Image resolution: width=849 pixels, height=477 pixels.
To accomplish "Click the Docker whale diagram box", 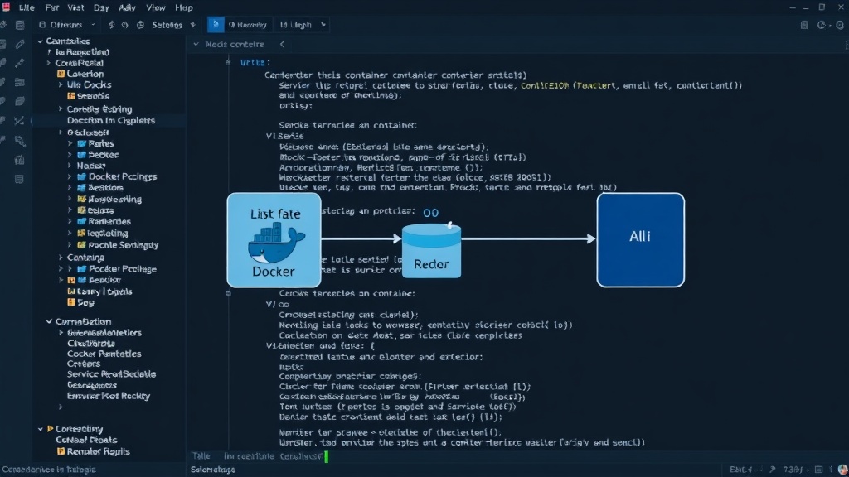I will 274,240.
